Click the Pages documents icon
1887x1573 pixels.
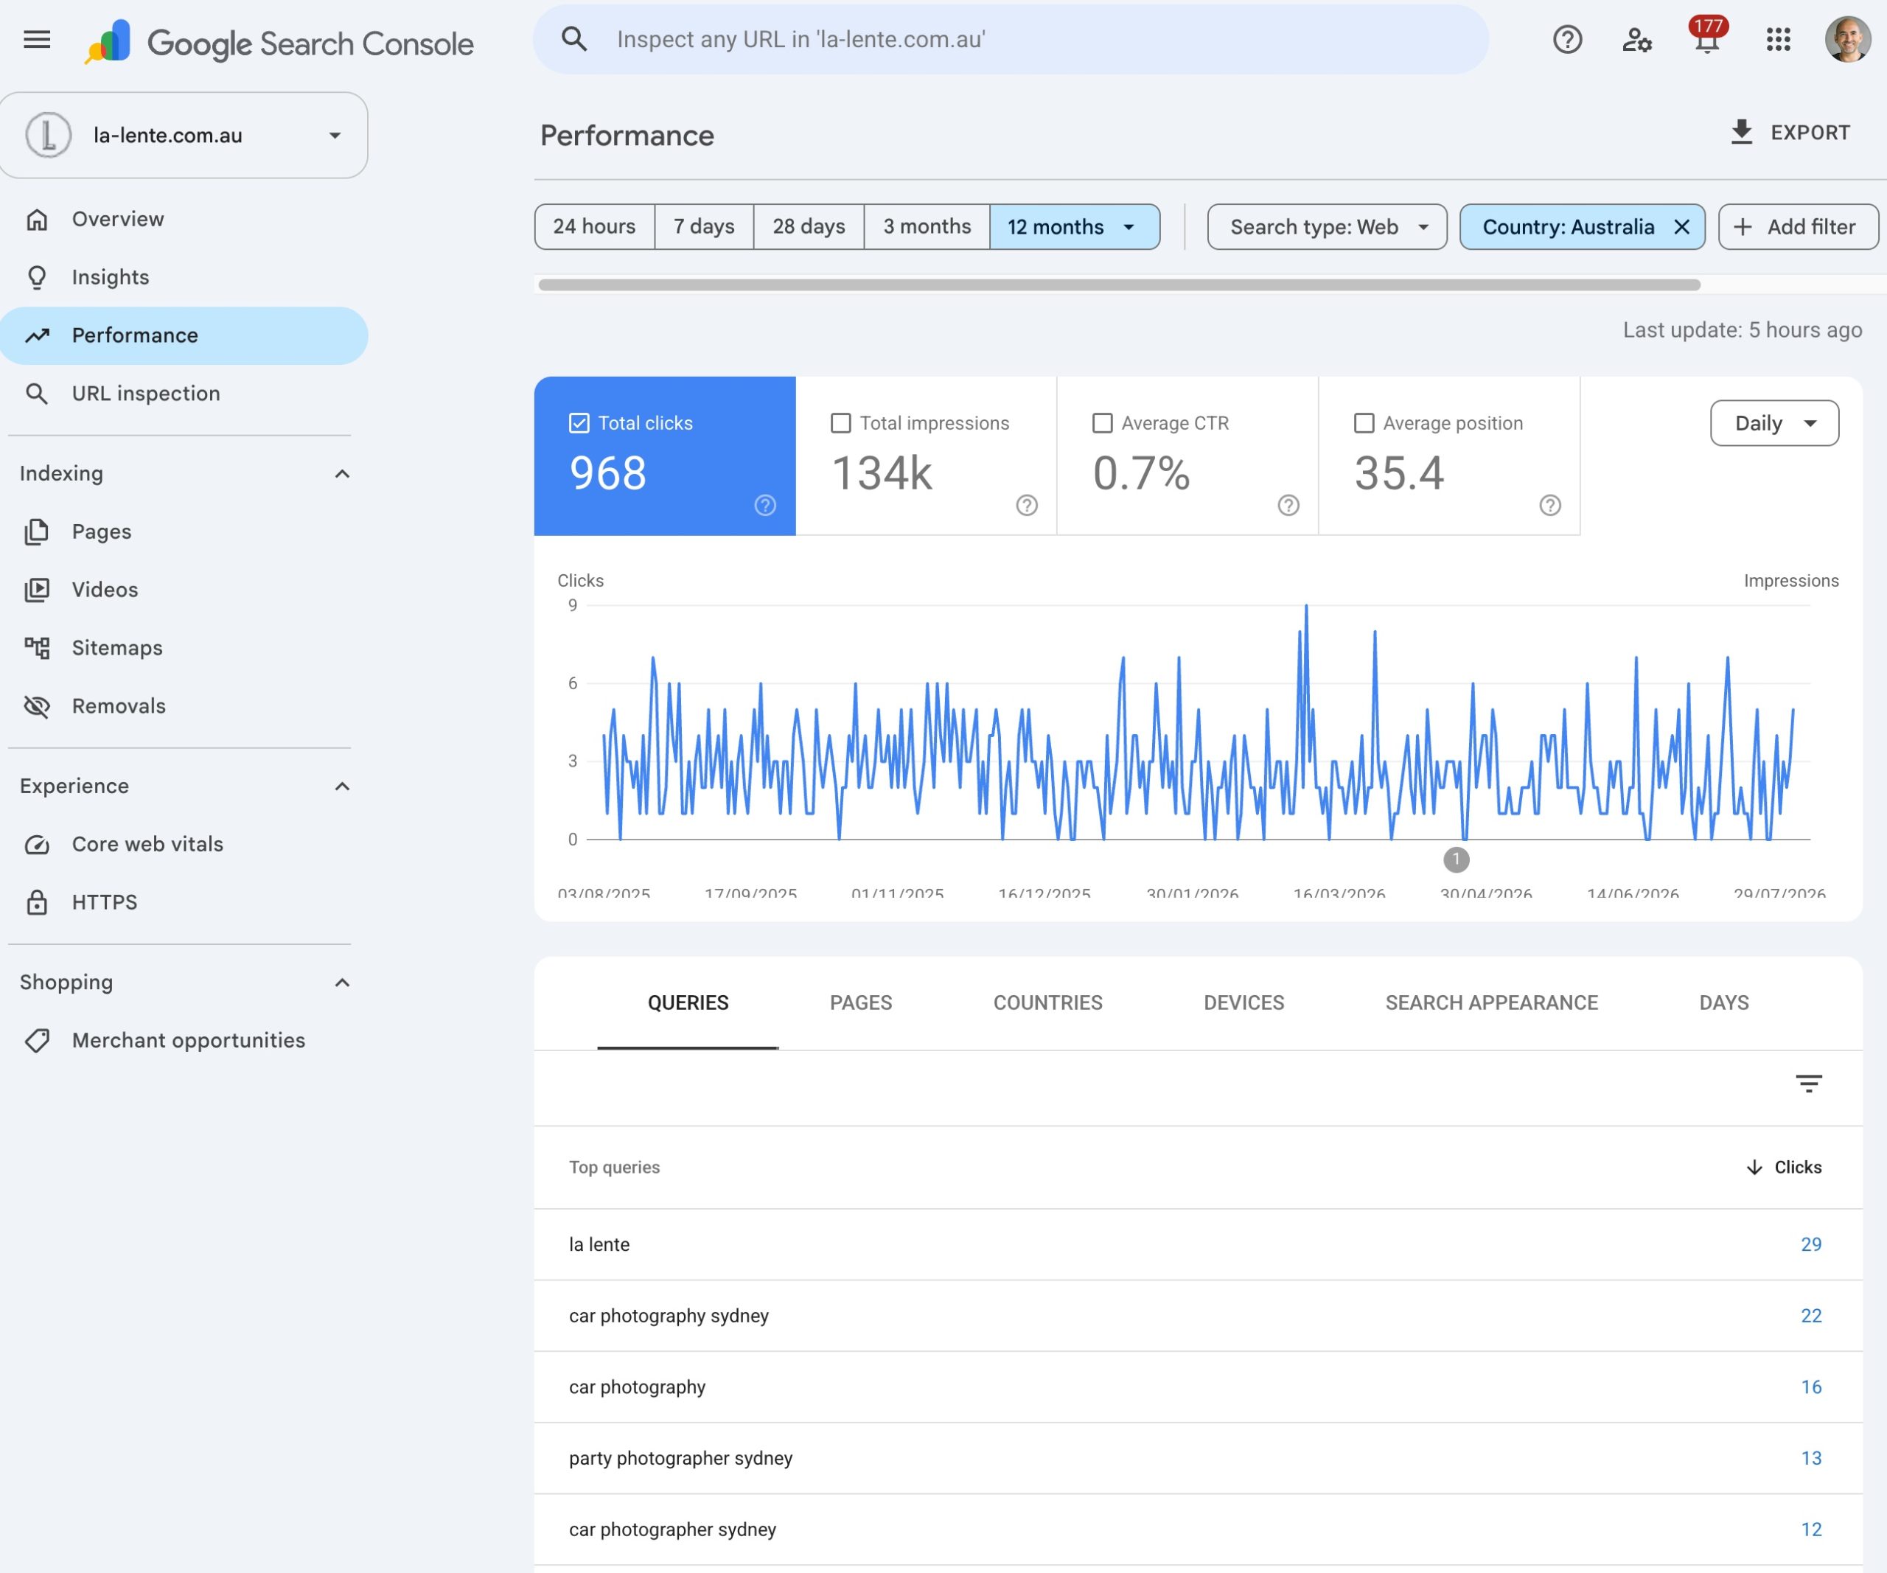point(37,531)
